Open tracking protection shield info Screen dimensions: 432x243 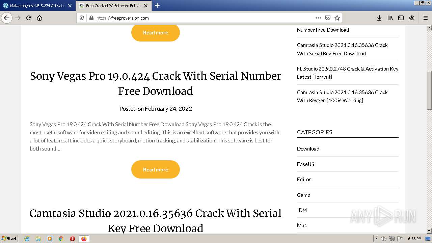coord(81,18)
